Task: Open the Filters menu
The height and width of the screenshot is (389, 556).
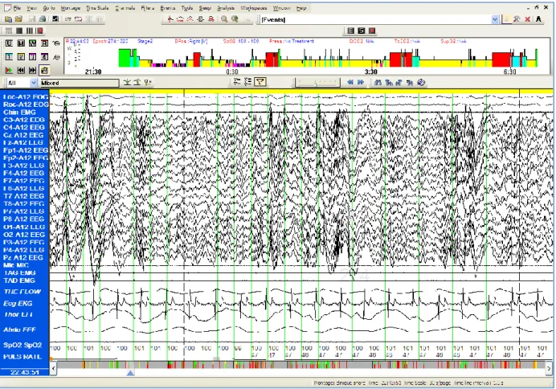Action: (147, 8)
